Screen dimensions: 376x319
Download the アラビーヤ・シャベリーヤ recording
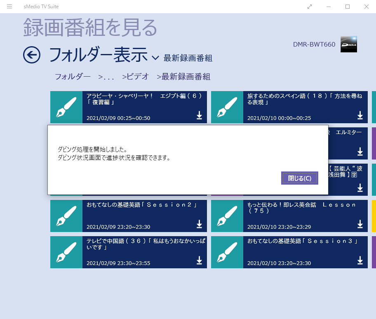click(x=199, y=115)
